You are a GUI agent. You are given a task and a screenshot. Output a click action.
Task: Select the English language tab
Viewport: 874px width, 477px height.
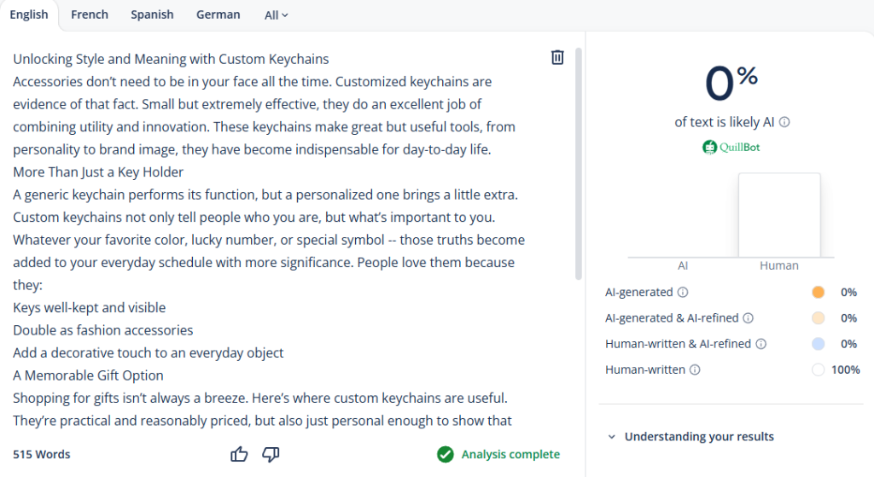click(29, 15)
